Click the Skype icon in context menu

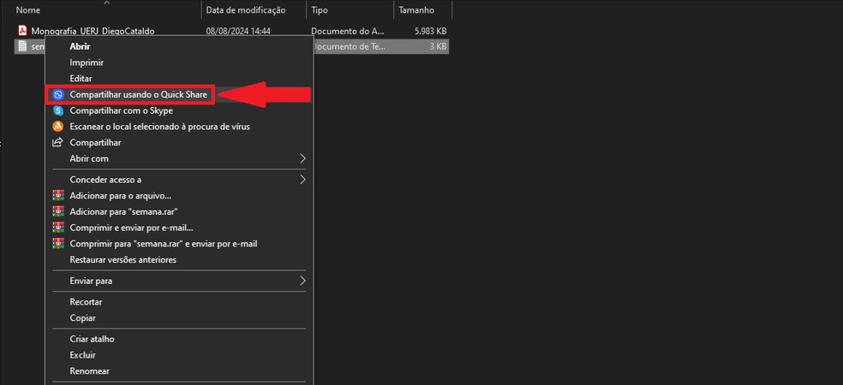(58, 110)
